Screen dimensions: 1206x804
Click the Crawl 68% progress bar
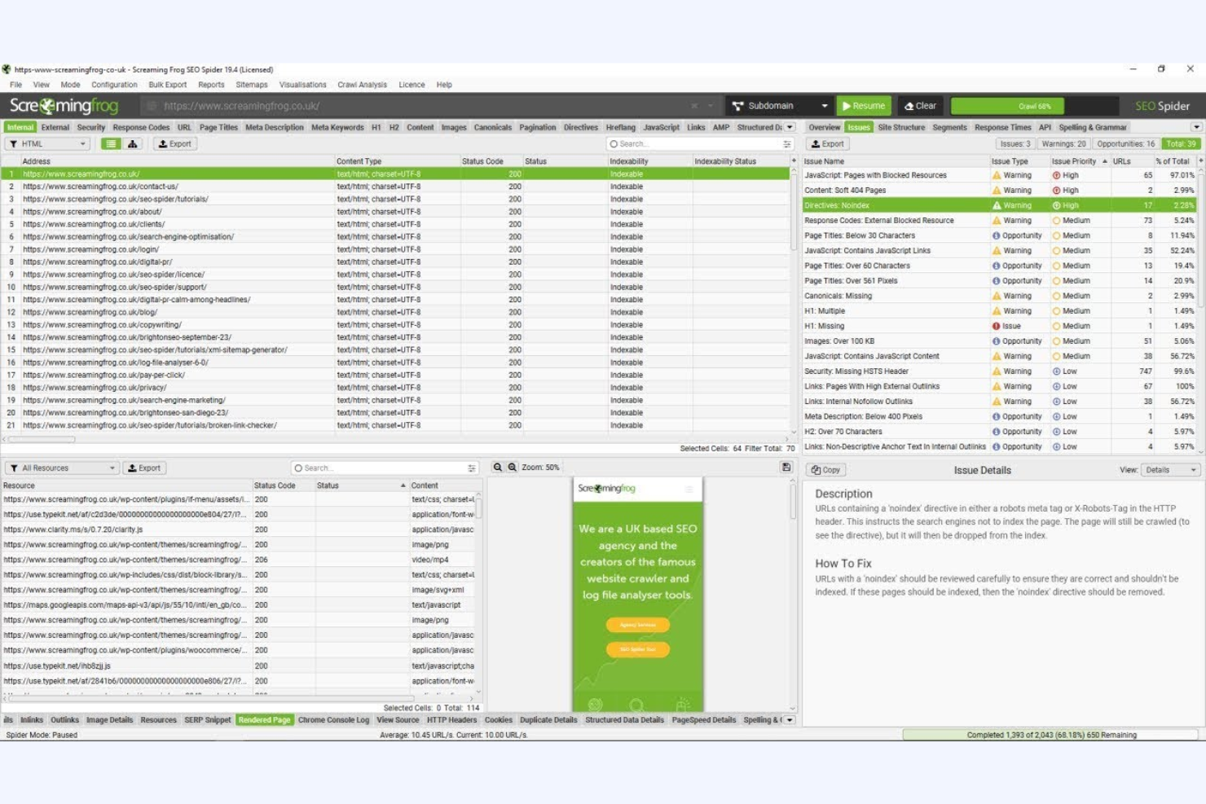(x=1034, y=106)
